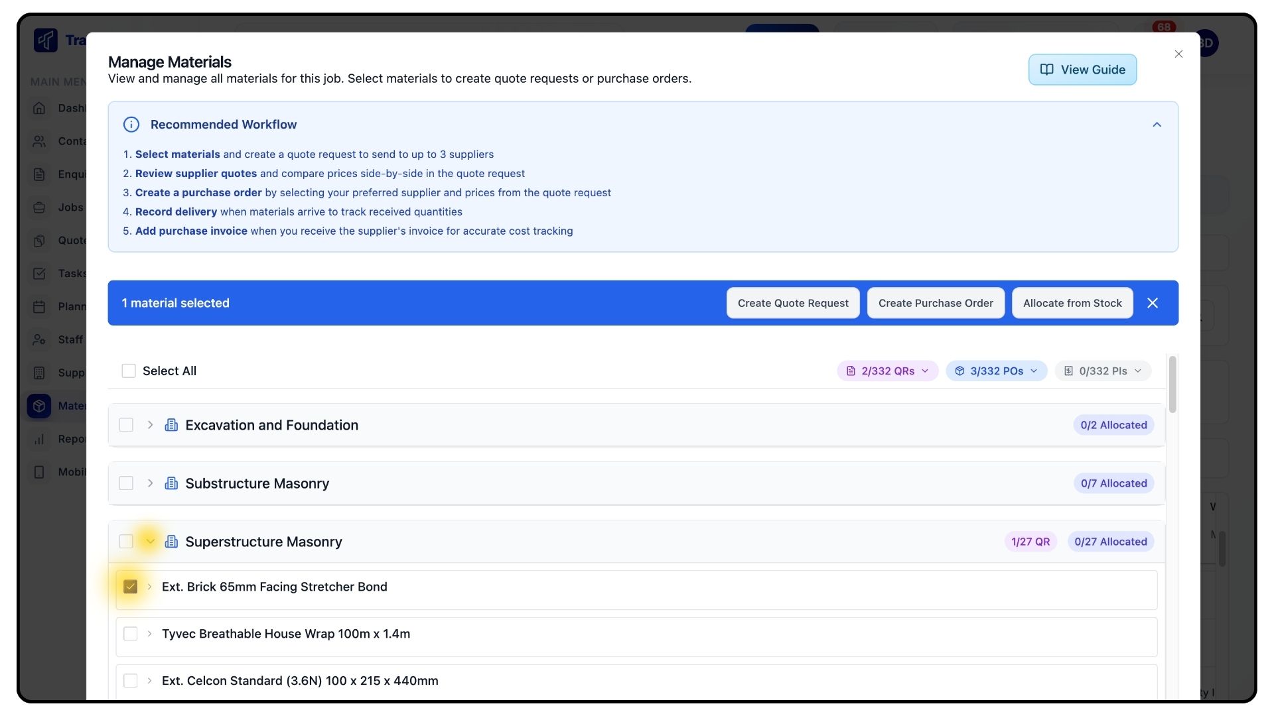Click the book icon in View Guide

click(1046, 70)
